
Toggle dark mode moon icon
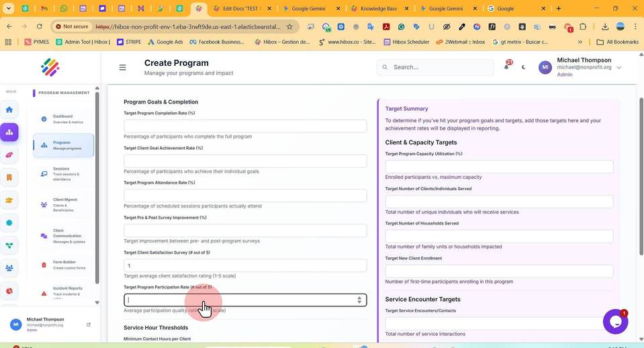coord(523,67)
